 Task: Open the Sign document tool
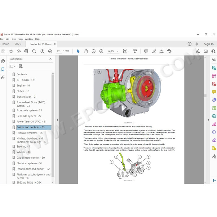[162, 51]
